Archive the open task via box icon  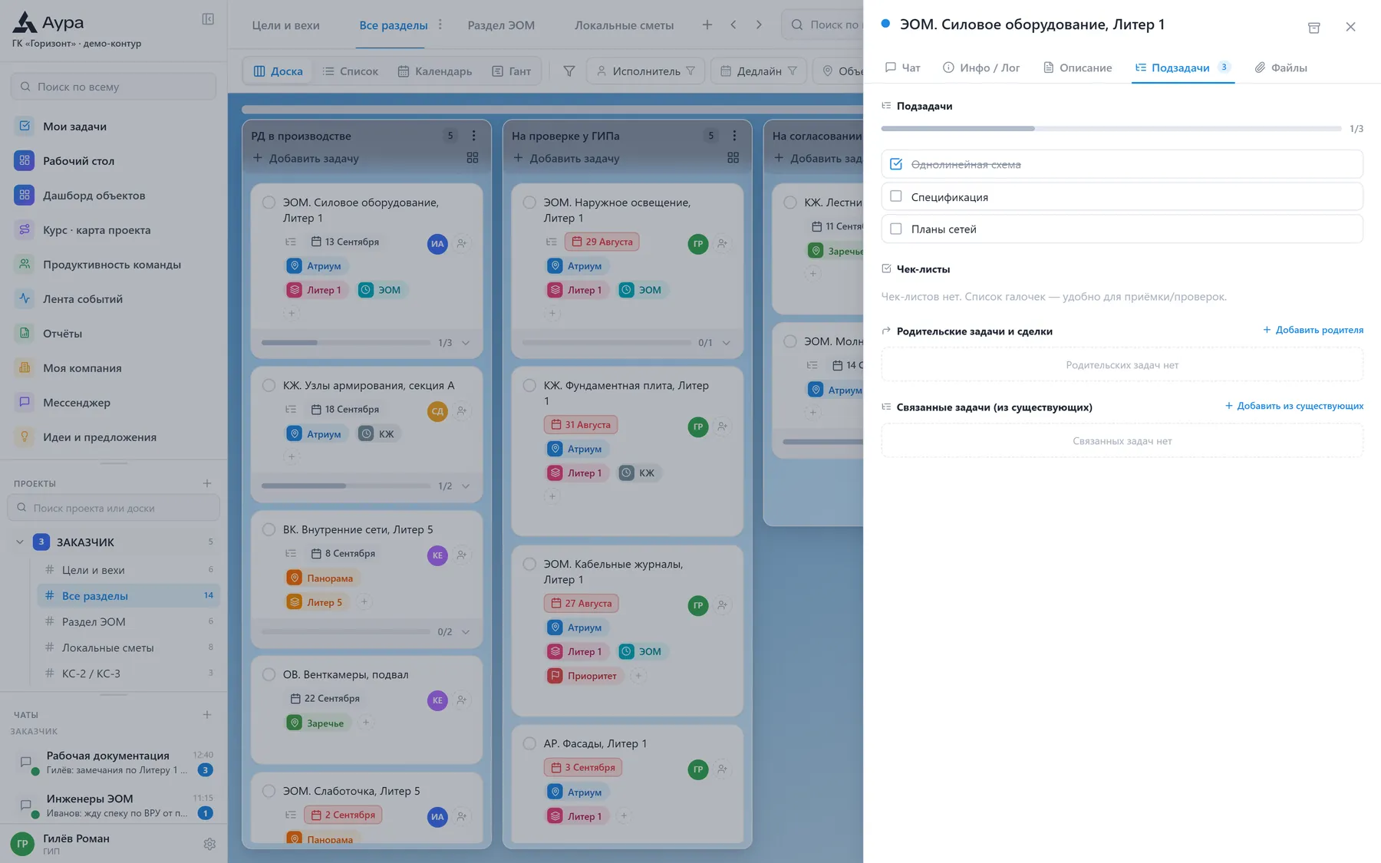1313,27
